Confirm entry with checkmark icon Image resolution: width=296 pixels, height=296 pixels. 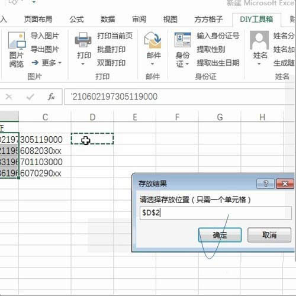30,96
